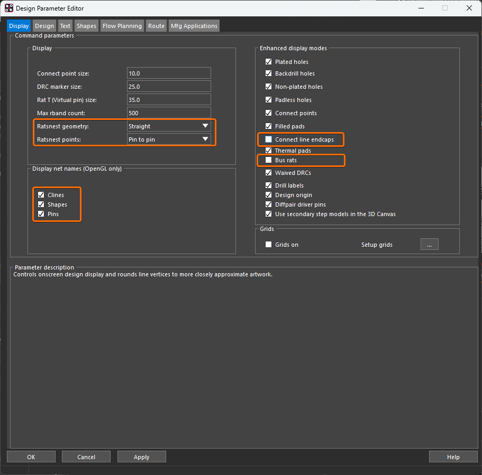The image size is (482, 475).
Task: Click the DRC marker size field
Action: tap(169, 87)
